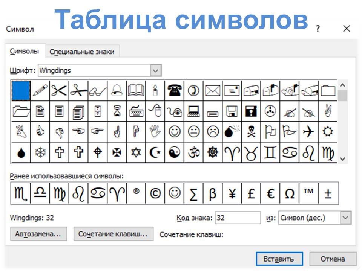Image resolution: width=362 pixels, height=271 pixels.
Task: Select the snowflake symbol
Action: coord(40,152)
